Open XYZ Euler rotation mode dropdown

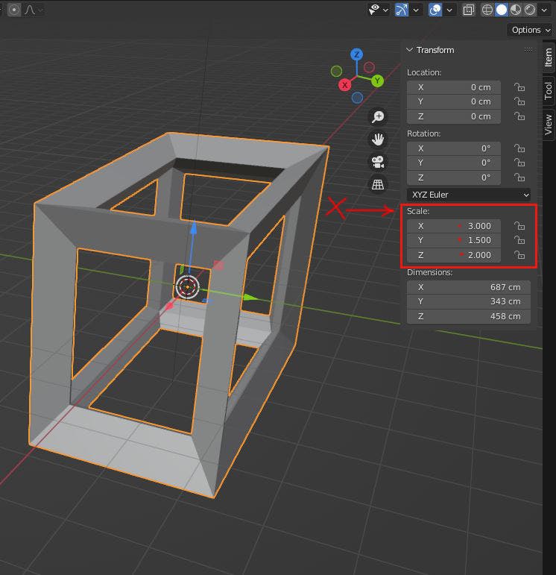469,195
